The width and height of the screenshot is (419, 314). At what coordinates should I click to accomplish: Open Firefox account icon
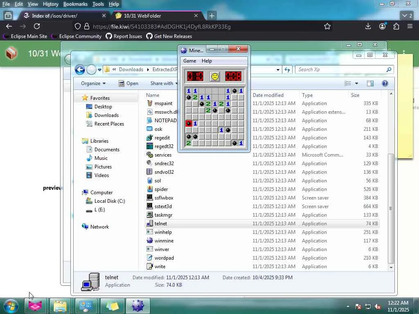pyautogui.click(x=383, y=26)
